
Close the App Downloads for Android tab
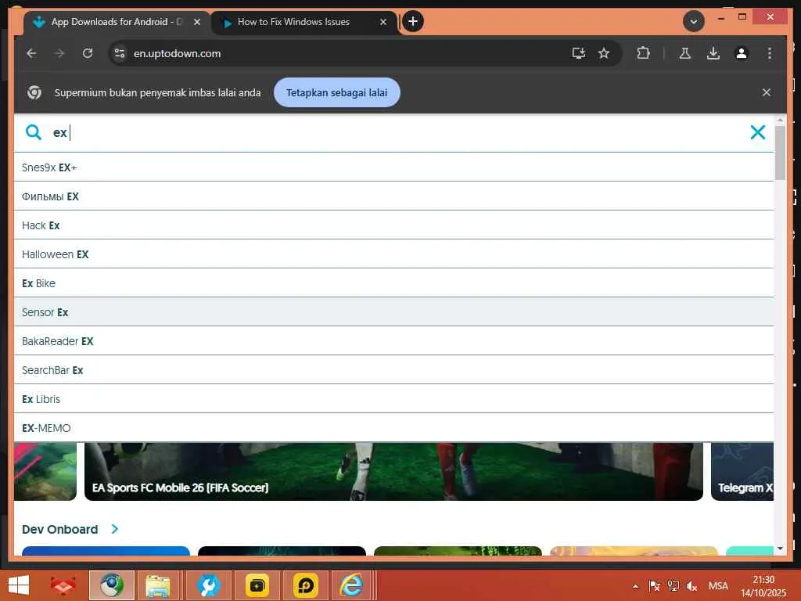coord(197,22)
